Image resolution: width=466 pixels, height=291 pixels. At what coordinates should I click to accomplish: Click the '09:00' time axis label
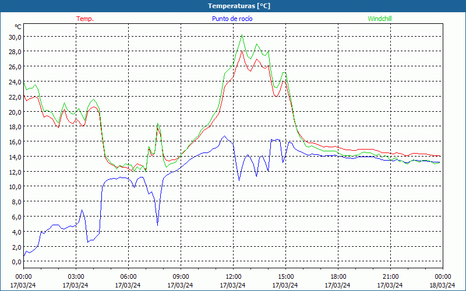[x=181, y=277]
